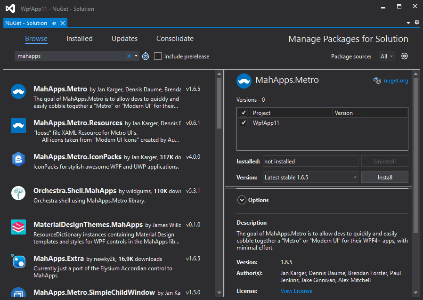Enable the Include prerelease checkbox
Viewport: 423px width, 300px height.
pyautogui.click(x=157, y=56)
